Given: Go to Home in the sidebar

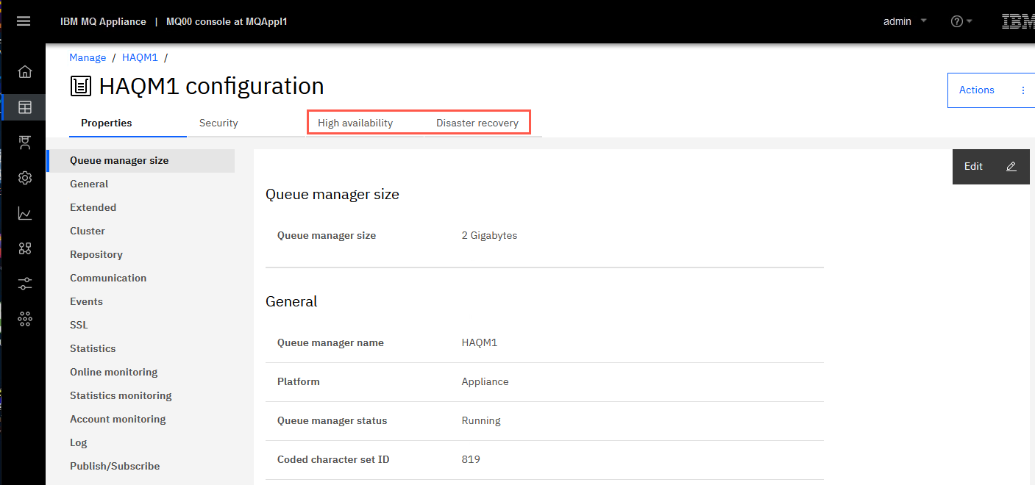Looking at the screenshot, I should (25, 72).
